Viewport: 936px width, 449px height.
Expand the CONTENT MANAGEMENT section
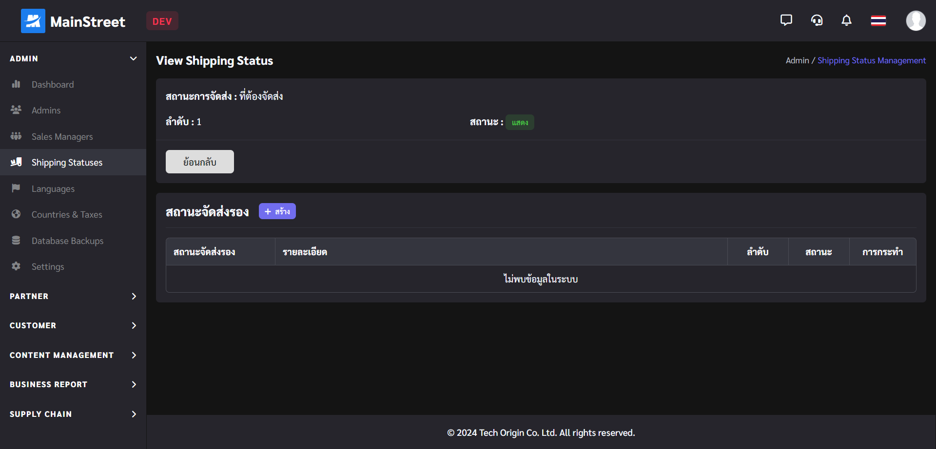point(73,355)
